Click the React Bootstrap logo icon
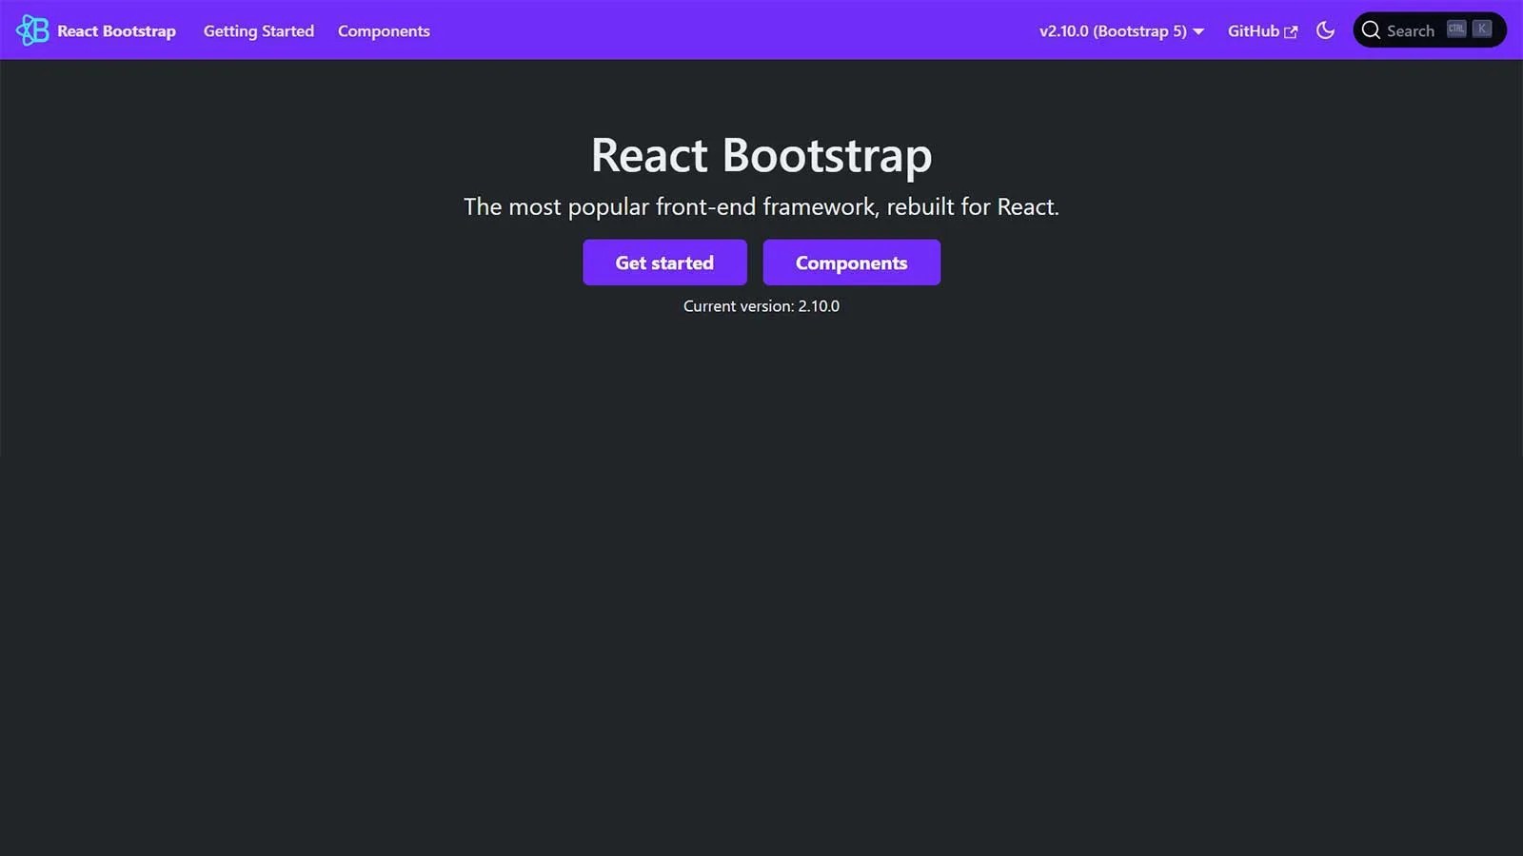 pos(32,30)
